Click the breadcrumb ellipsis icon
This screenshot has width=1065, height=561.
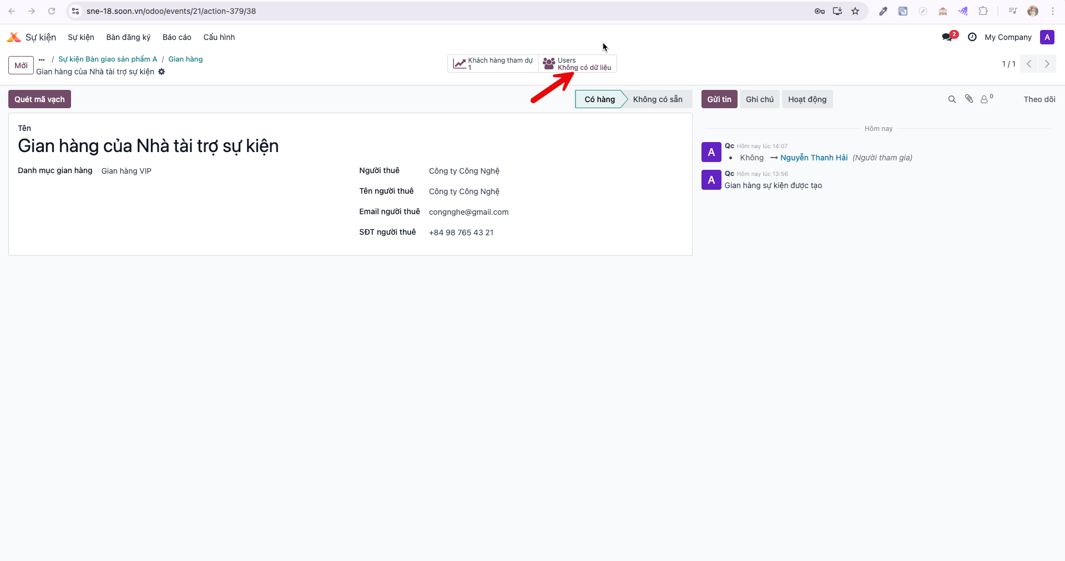coord(42,59)
